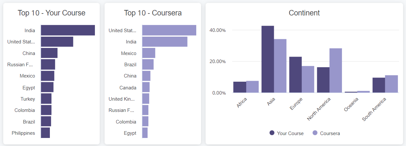Select the Oceania axis label
This screenshot has width=406, height=146.
351,105
